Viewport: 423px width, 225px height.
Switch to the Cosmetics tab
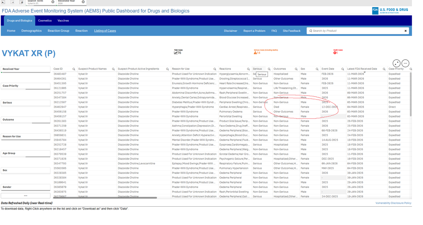[45, 20]
